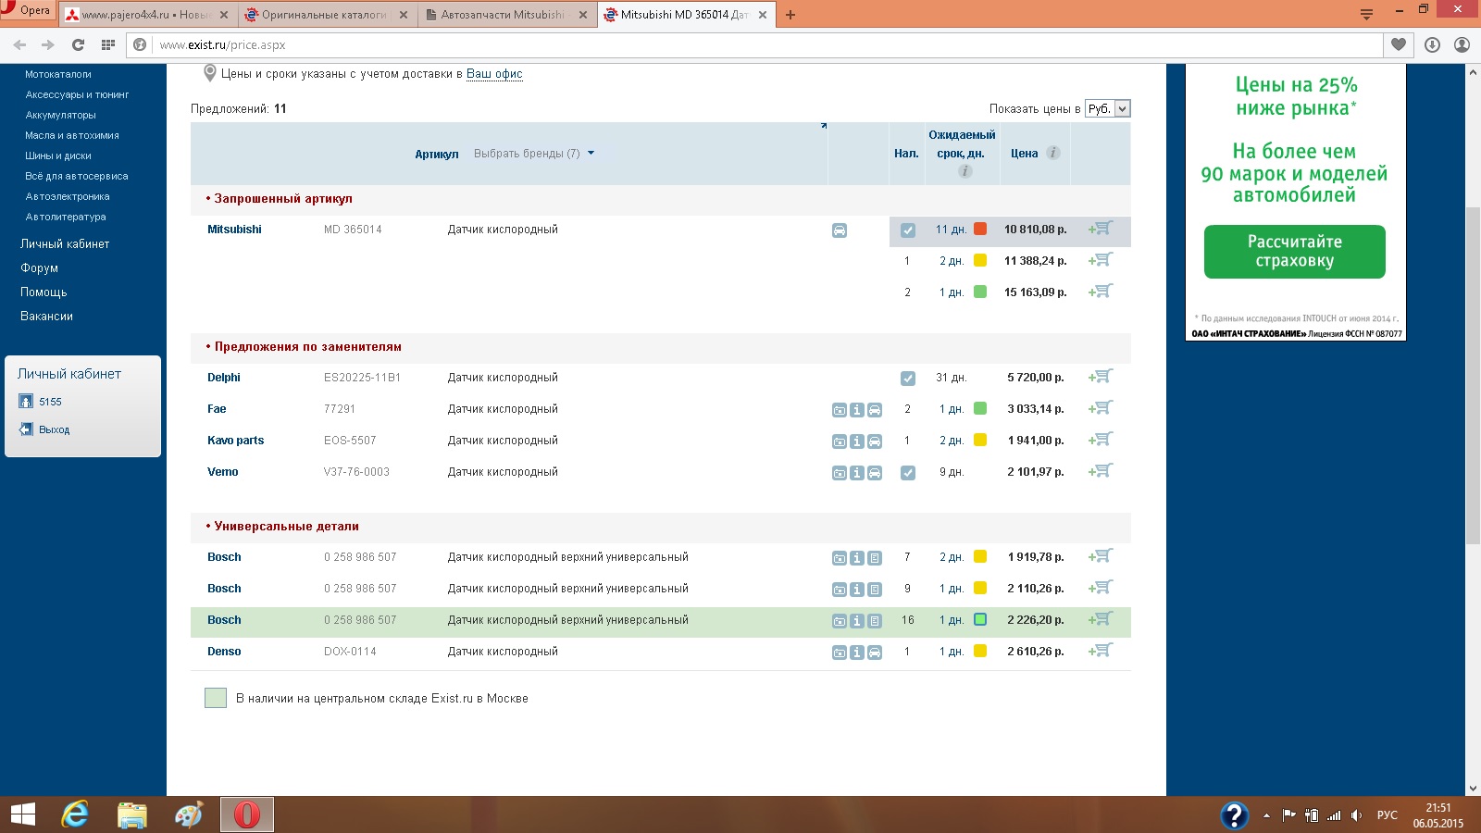This screenshot has height=833, width=1481.
Task: Open the info icon for Kavo parts
Action: pyautogui.click(x=857, y=441)
